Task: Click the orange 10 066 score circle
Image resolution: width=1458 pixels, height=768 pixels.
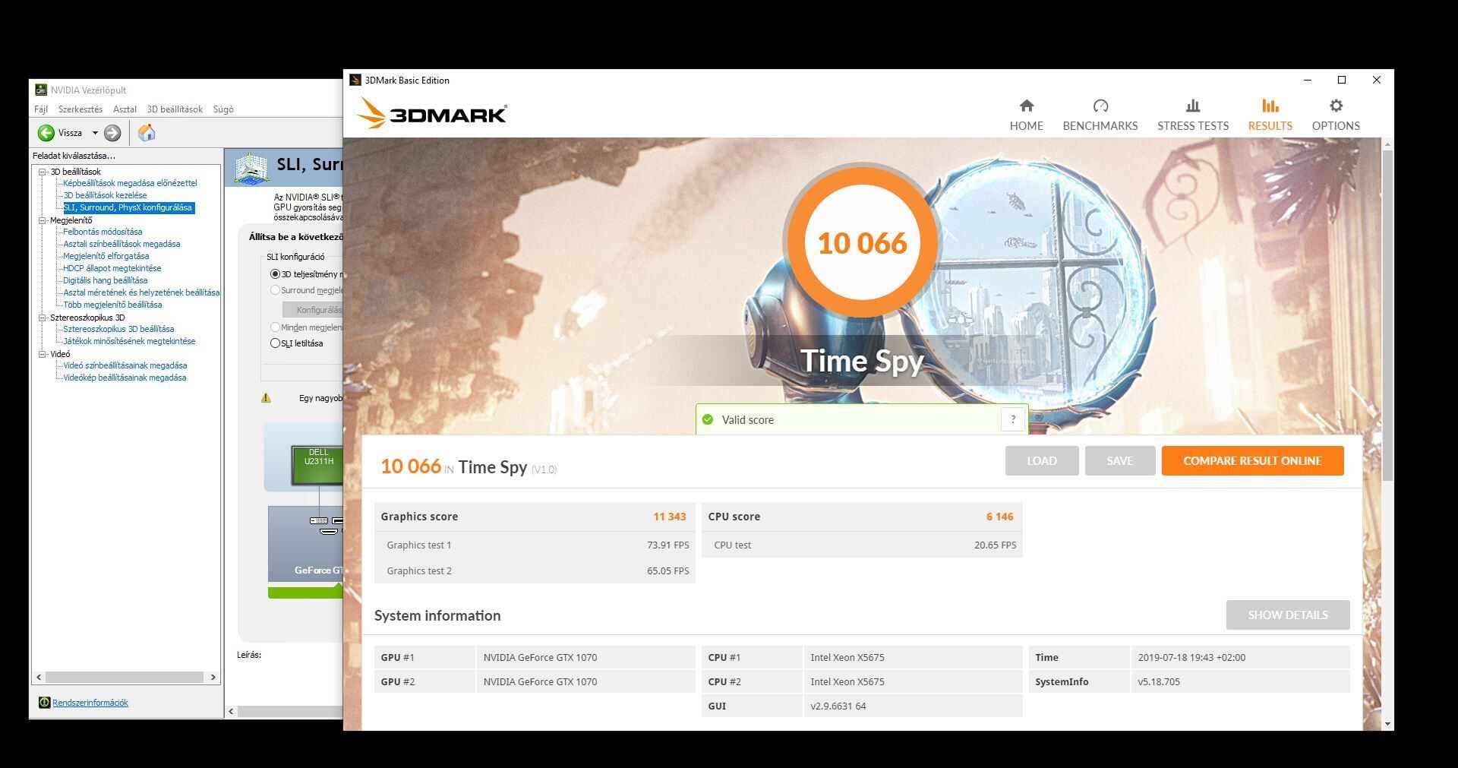Action: click(862, 242)
